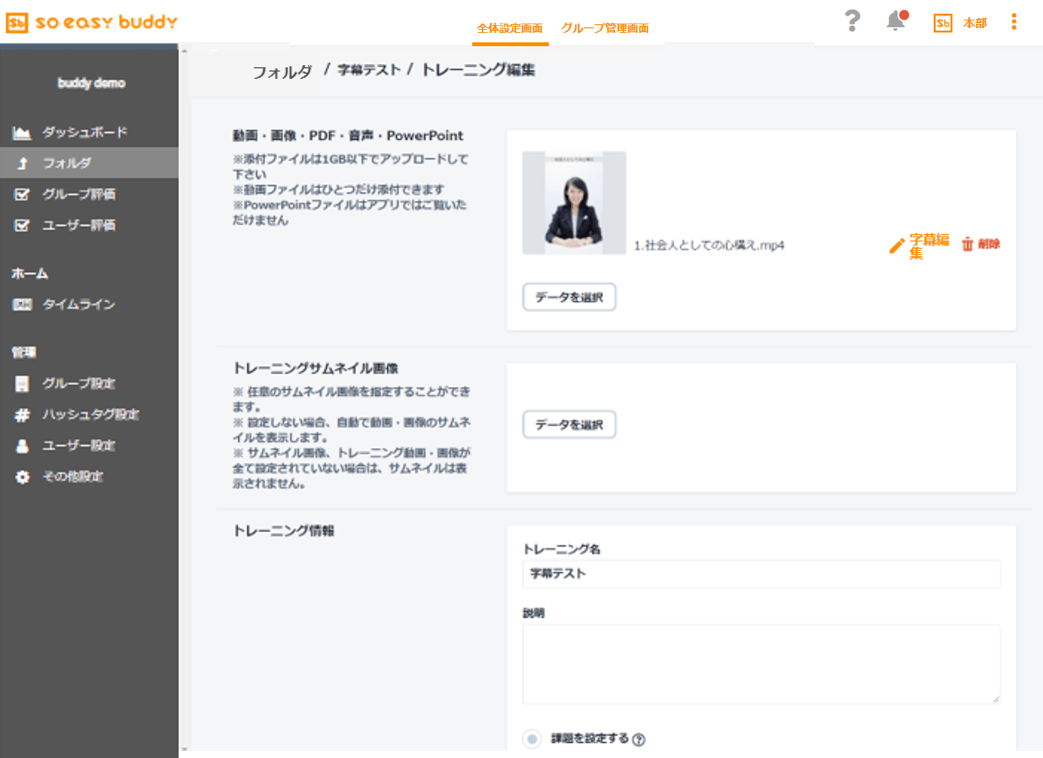Open the notifications bell icon
This screenshot has width=1043, height=758.
pos(896,21)
